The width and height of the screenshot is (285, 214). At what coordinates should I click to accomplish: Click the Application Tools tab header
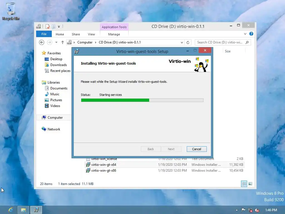tap(114, 27)
